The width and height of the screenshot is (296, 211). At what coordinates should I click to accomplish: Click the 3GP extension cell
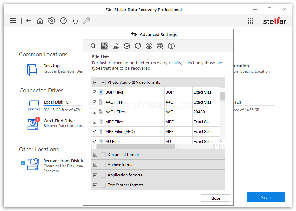(170, 92)
